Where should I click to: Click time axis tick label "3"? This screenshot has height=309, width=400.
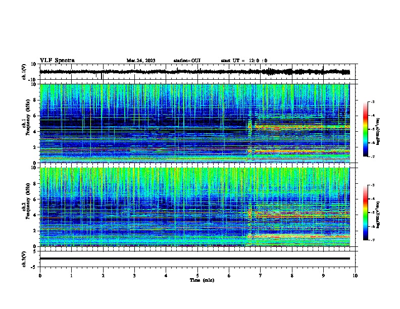click(x=134, y=276)
